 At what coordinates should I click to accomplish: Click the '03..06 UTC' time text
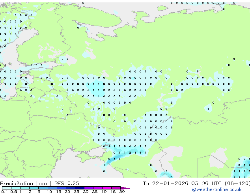[207, 184]
